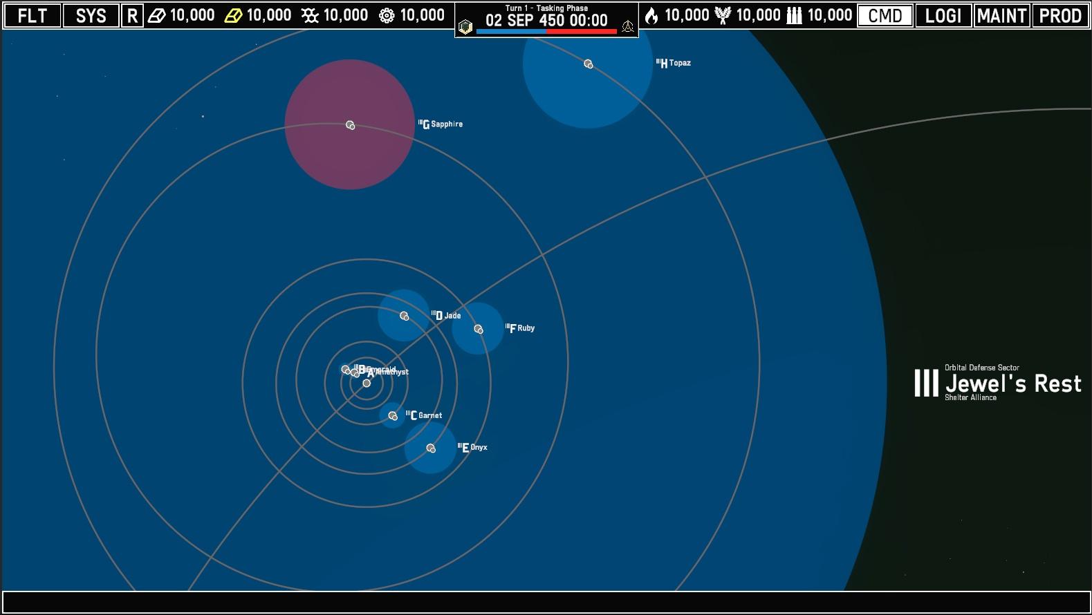Open the SYS system view
Screen dimensions: 1092x615
91,15
